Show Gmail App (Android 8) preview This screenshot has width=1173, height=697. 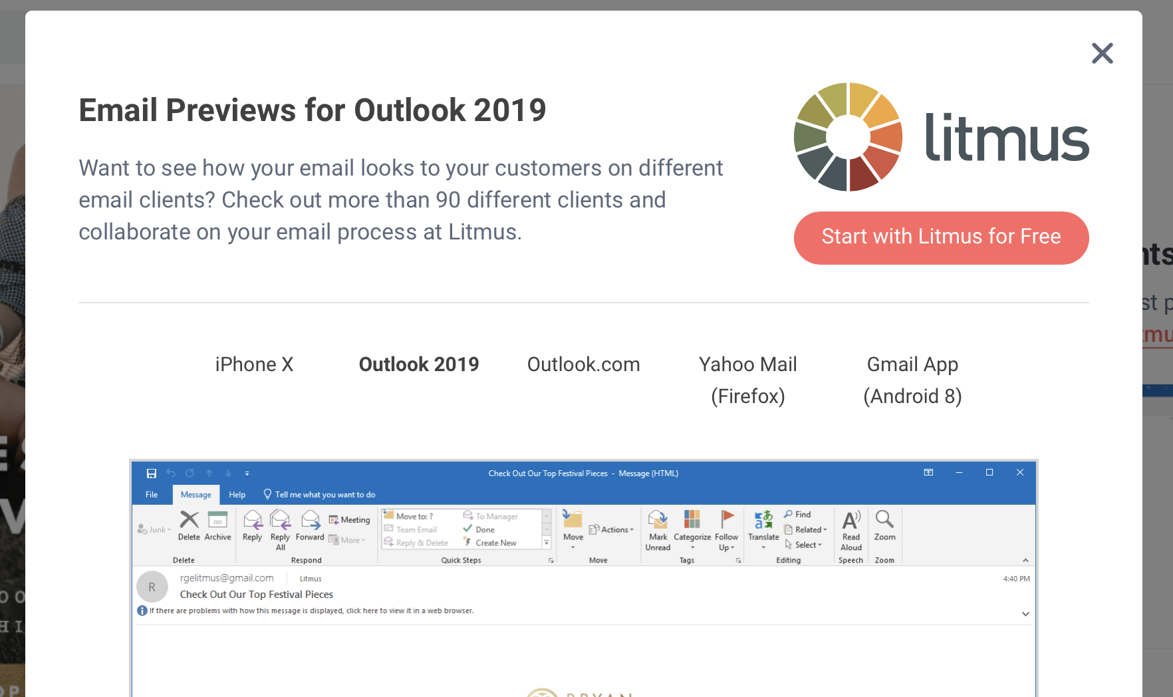coord(912,380)
